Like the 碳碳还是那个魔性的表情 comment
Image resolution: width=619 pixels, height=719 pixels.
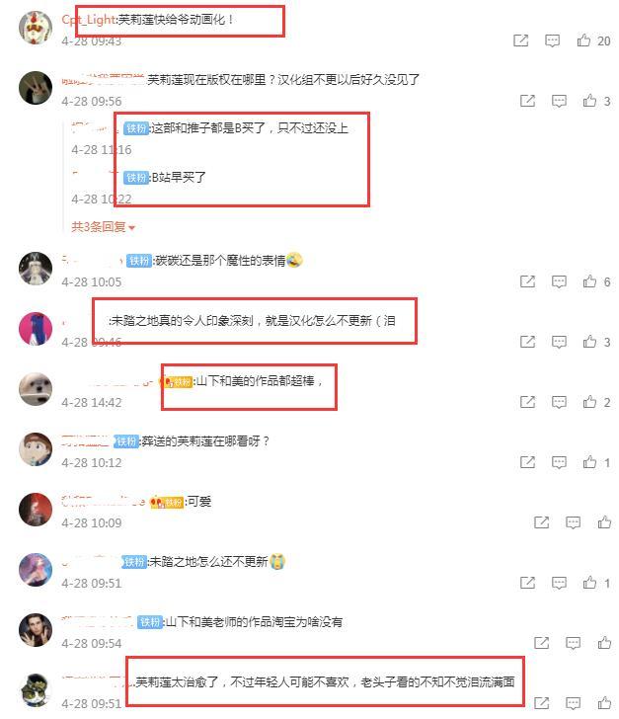[x=589, y=281]
